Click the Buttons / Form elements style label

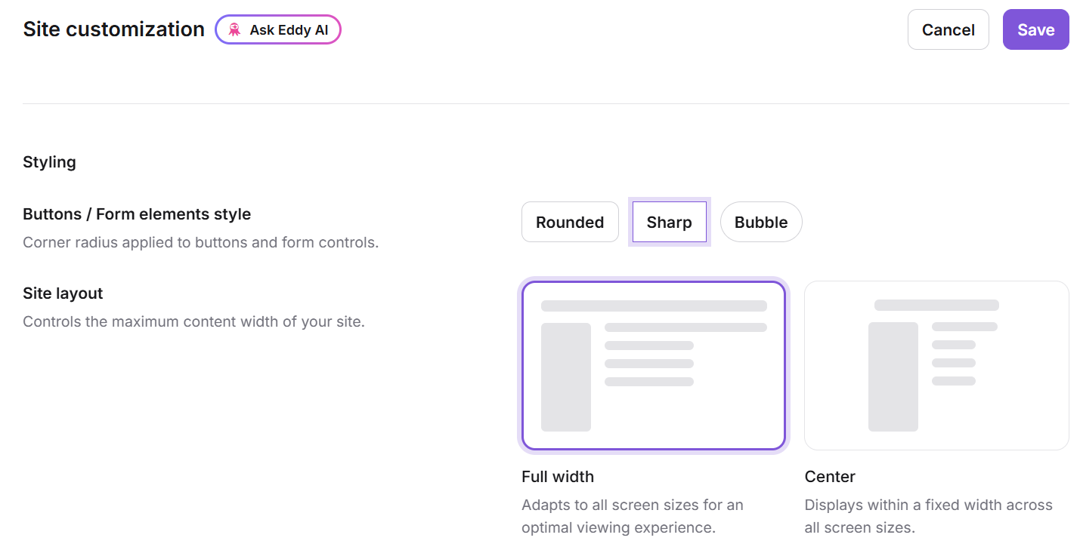coord(137,214)
